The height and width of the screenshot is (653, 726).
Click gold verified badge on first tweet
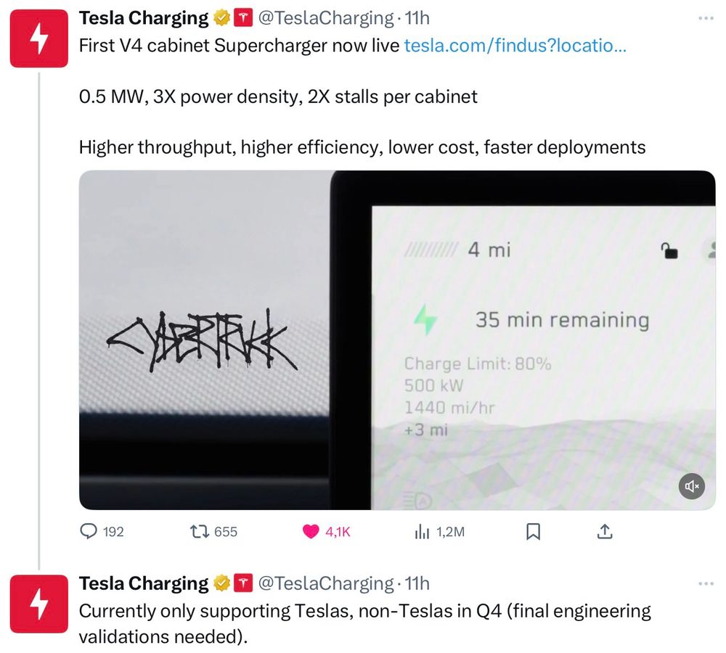(222, 18)
